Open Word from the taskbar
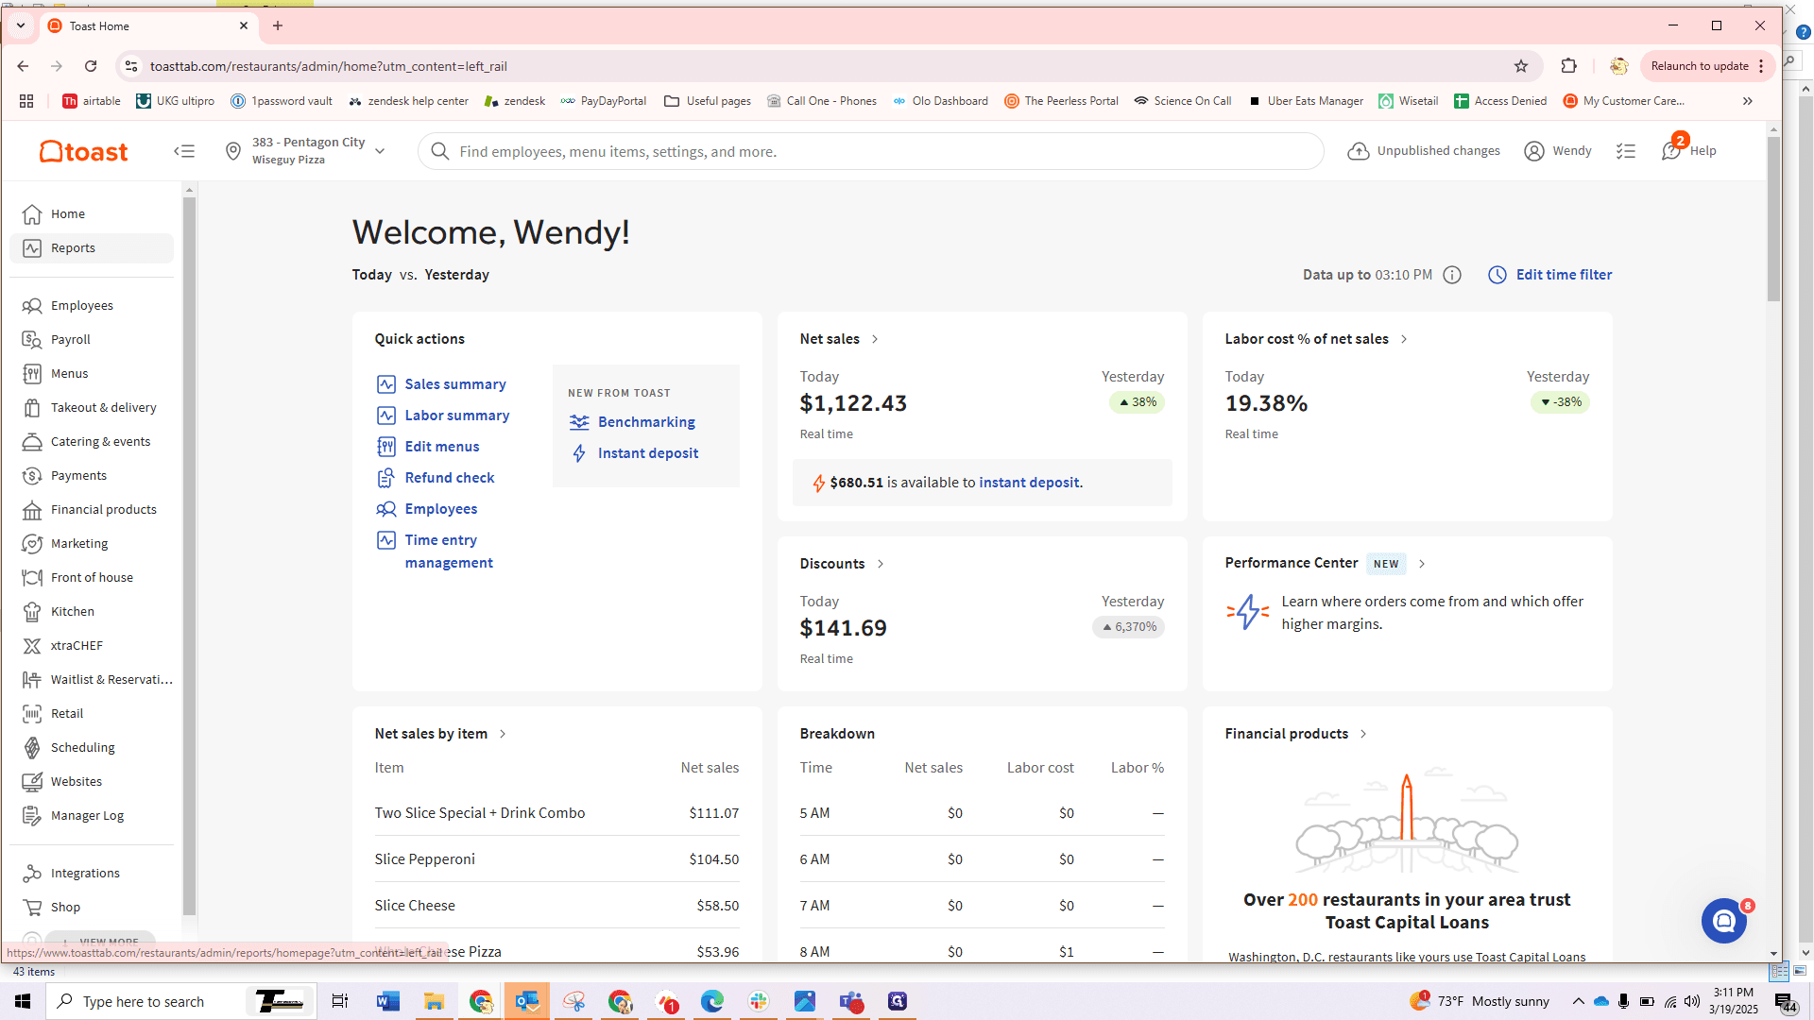 click(x=388, y=1001)
